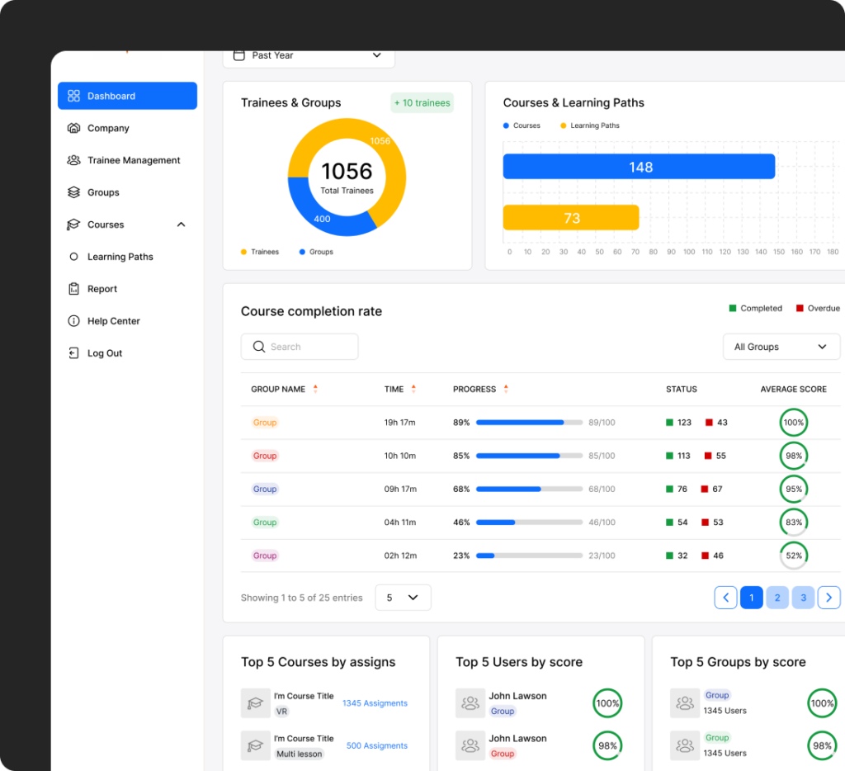Go to the Groups page
Screen dimensions: 845x771
pos(103,192)
